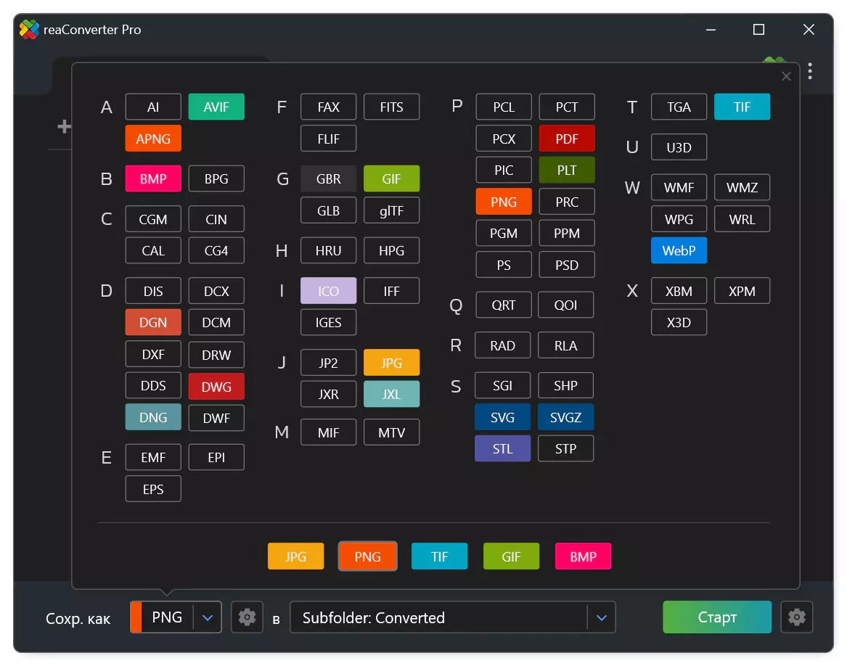Click BMP quick-access button at bottom
Viewport: 847px width, 666px height.
pos(583,556)
